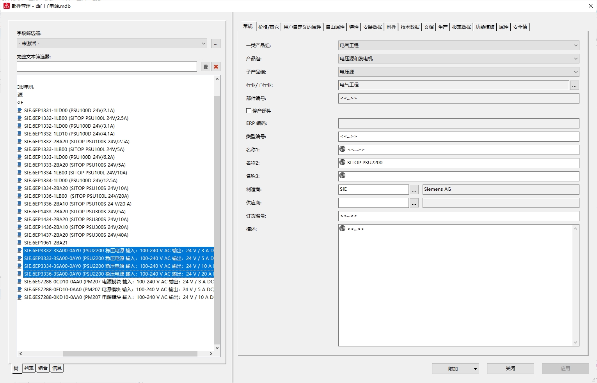Open the 属性 tab
The width and height of the screenshot is (597, 383).
pyautogui.click(x=504, y=27)
